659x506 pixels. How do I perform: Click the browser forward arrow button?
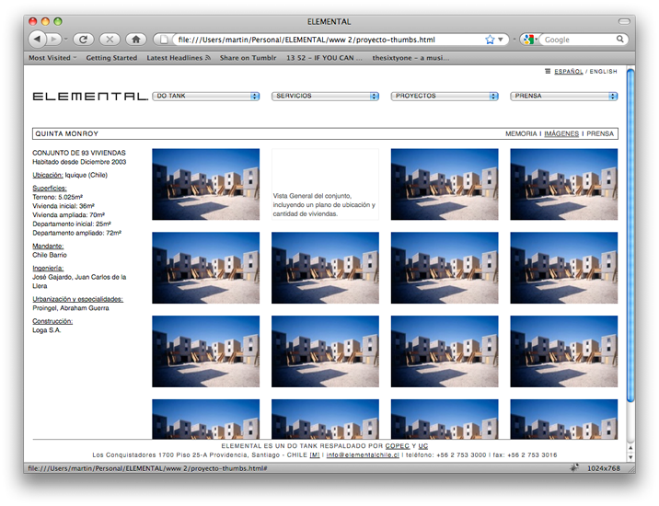tap(53, 40)
